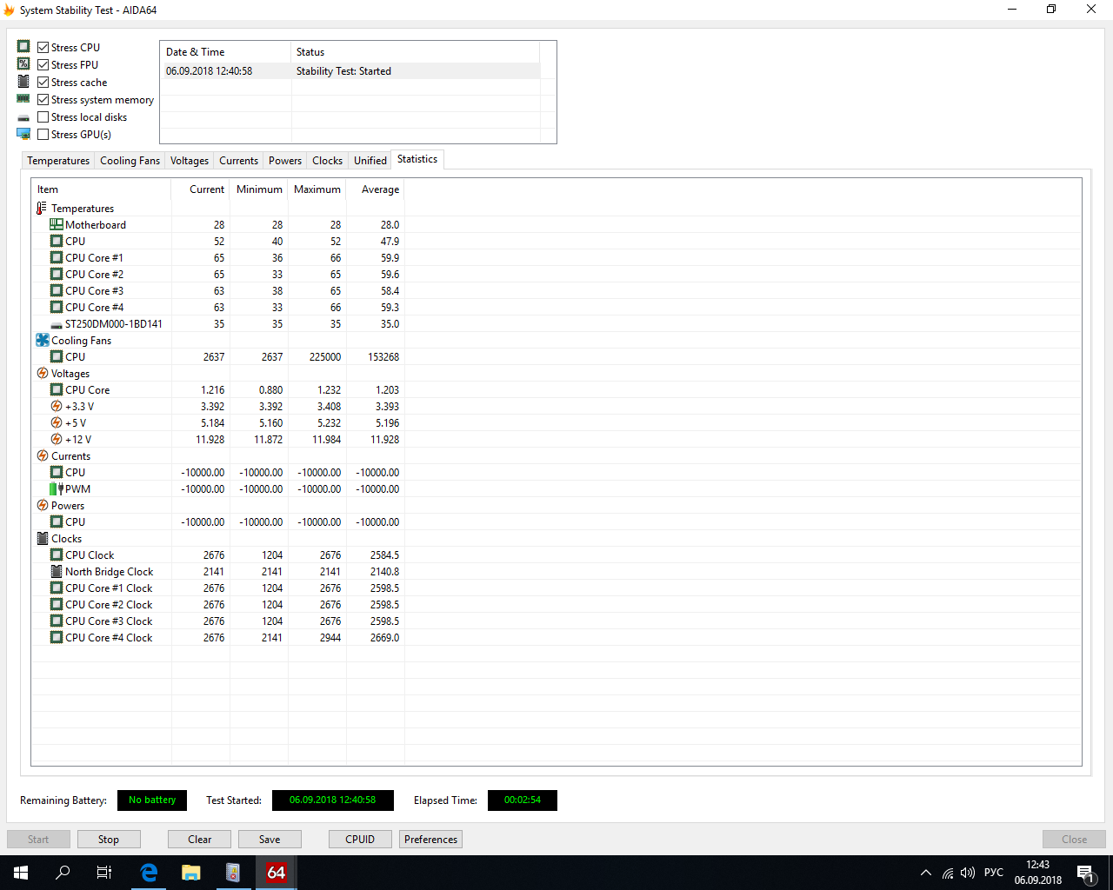Open the Currents tab
The height and width of the screenshot is (890, 1113).
pos(238,161)
